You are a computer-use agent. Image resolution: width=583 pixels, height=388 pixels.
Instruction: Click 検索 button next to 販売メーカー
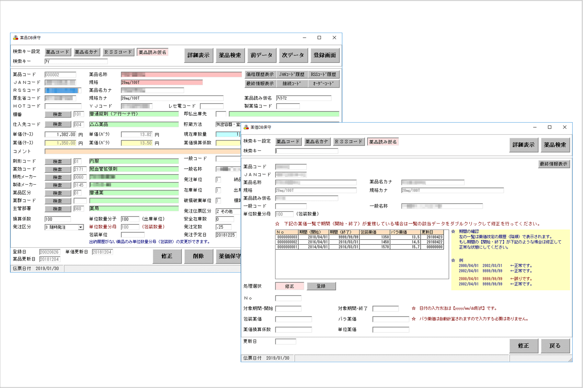[58, 177]
